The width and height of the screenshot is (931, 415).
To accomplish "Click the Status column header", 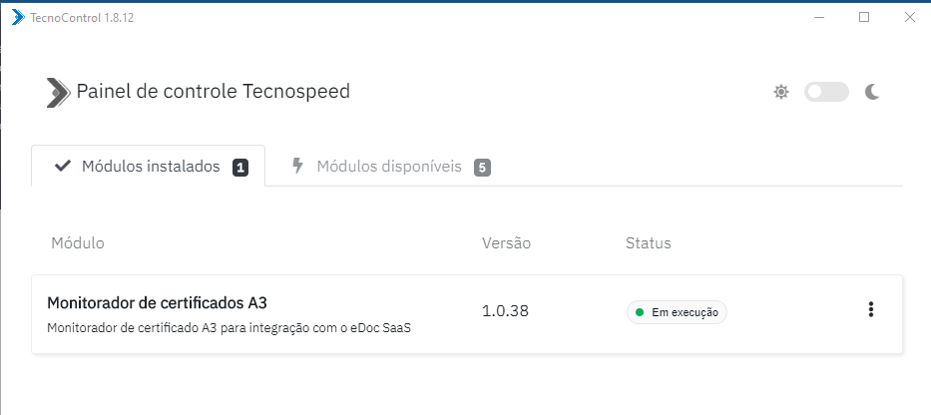I will (x=649, y=242).
